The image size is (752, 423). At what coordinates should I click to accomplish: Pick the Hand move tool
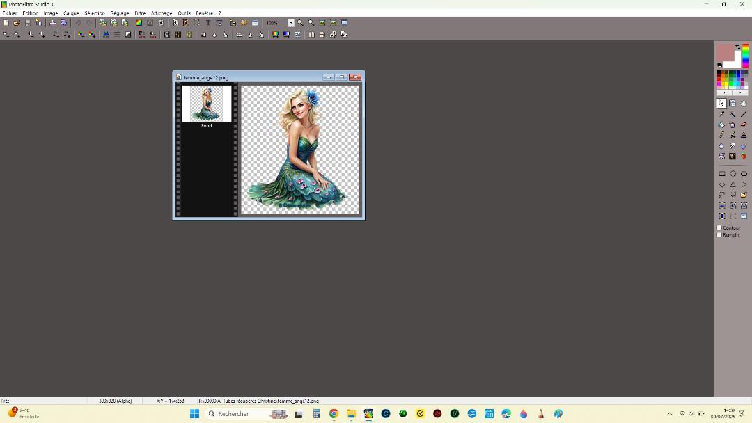(x=744, y=103)
